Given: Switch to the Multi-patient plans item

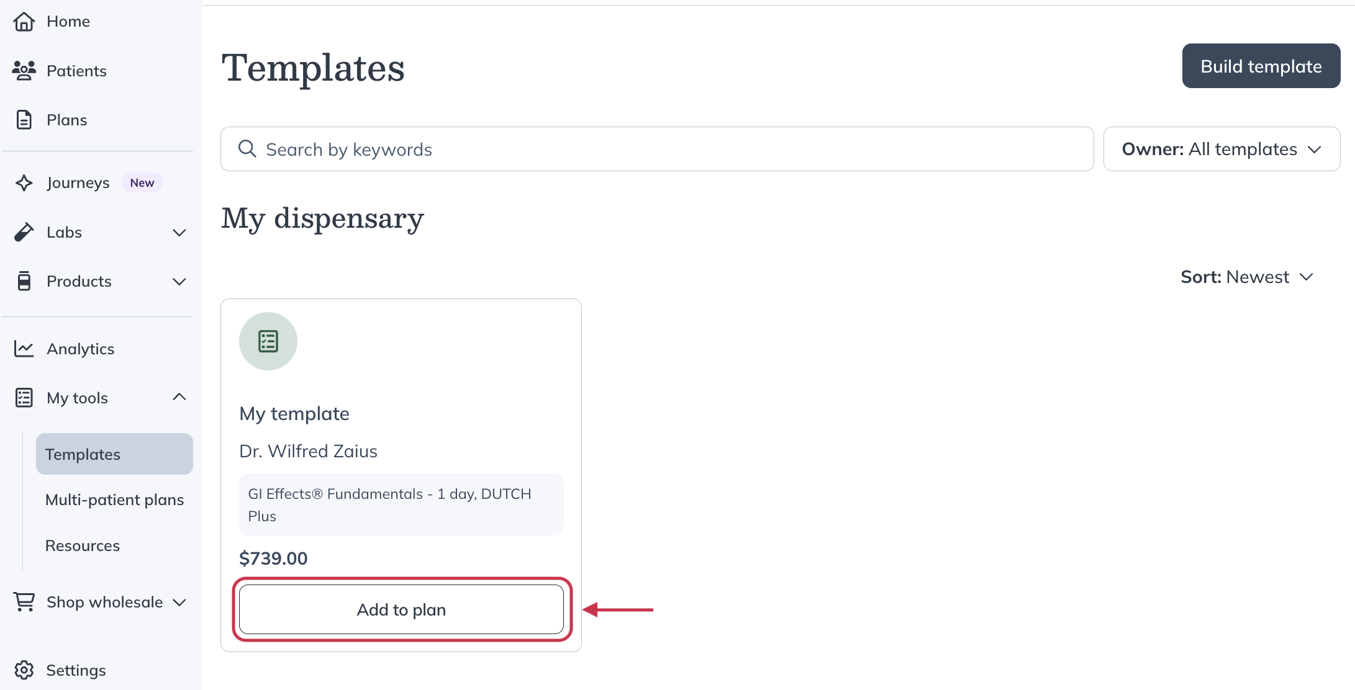Looking at the screenshot, I should [x=114, y=499].
